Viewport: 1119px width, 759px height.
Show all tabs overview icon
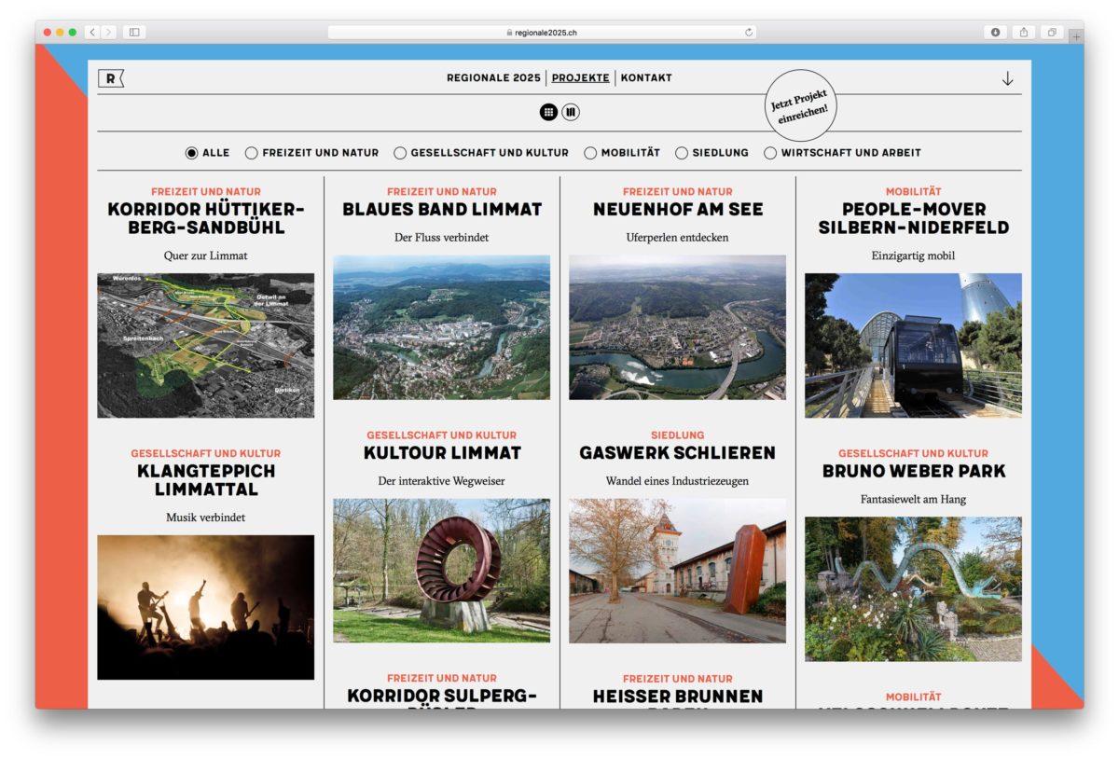pos(1051,32)
